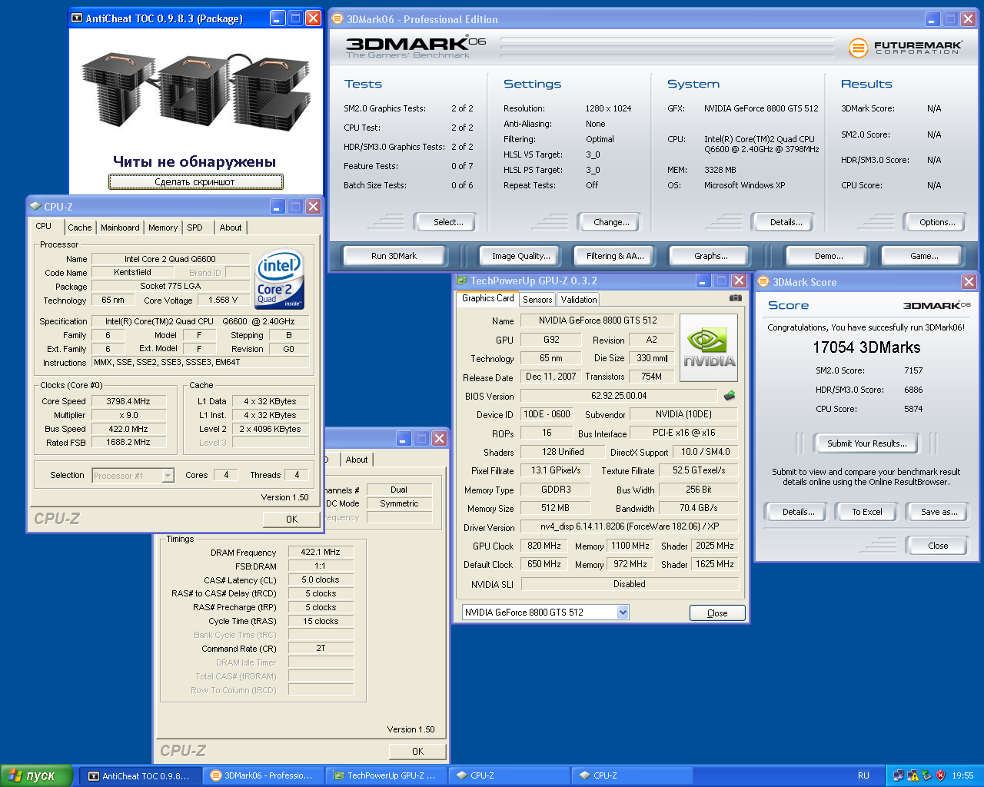Click the Core Speed value 3798.4 MHz

click(128, 401)
